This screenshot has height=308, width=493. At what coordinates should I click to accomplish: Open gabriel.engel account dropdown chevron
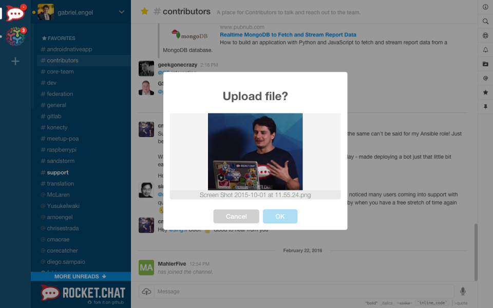[122, 12]
